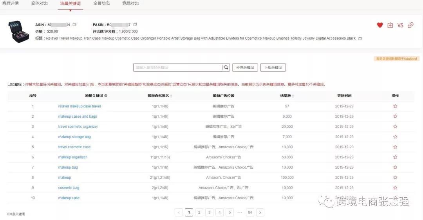This screenshot has height=220, width=423.
Task: Go to page 2
Action: tap(199, 213)
